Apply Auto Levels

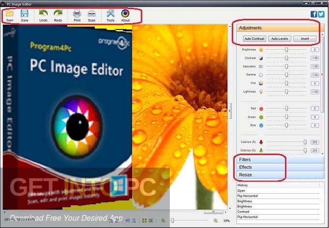280,39
